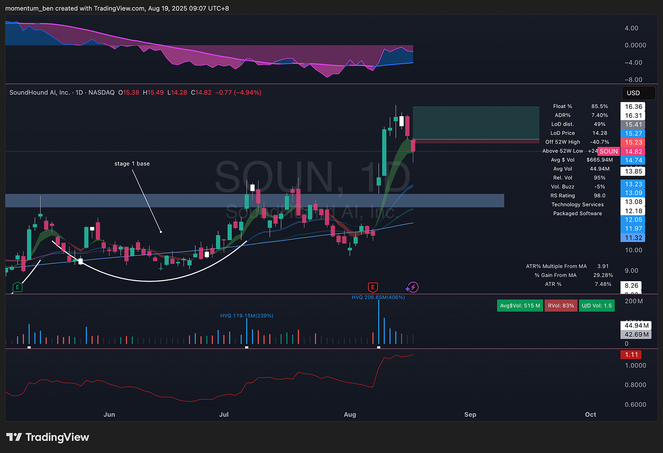The width and height of the screenshot is (663, 453).
Task: Click the RS Rating stat label
Action: coord(562,196)
